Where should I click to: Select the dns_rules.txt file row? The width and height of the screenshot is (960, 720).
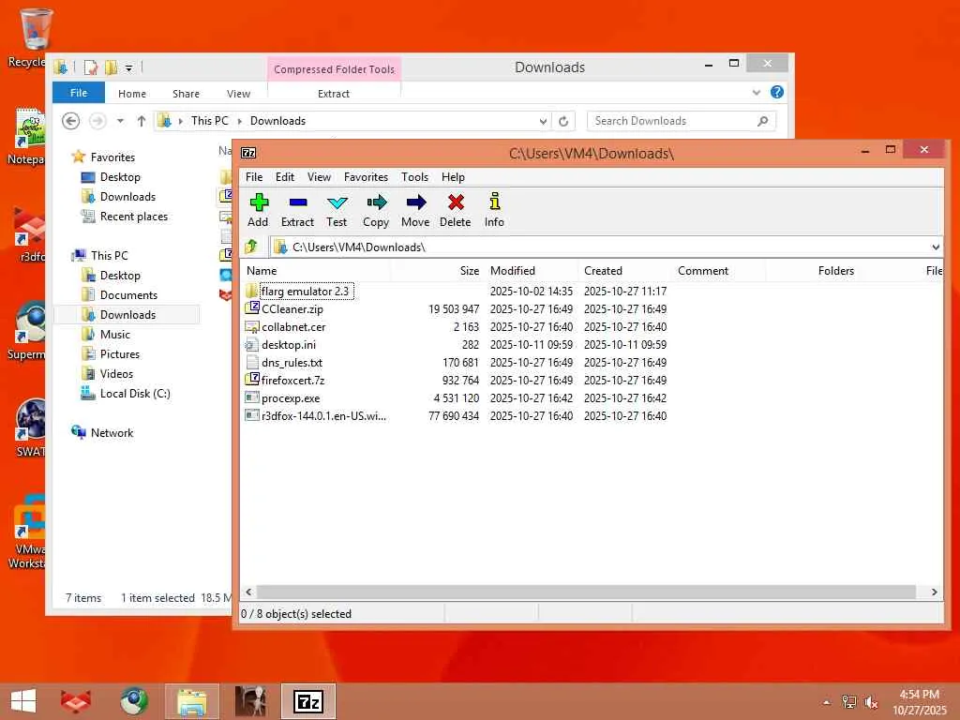pyautogui.click(x=457, y=363)
